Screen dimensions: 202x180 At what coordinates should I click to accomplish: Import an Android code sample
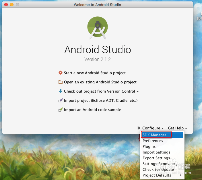point(92,110)
